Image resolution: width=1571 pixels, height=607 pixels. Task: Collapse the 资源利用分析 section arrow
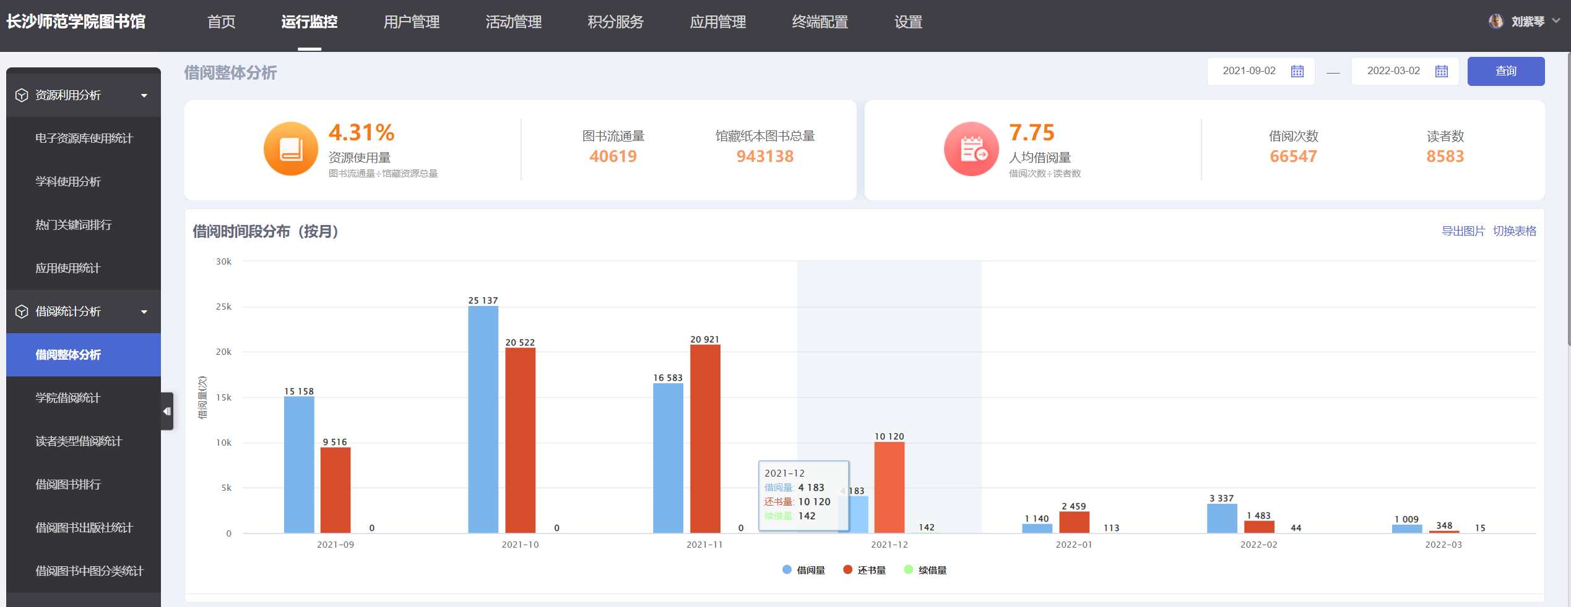[144, 95]
